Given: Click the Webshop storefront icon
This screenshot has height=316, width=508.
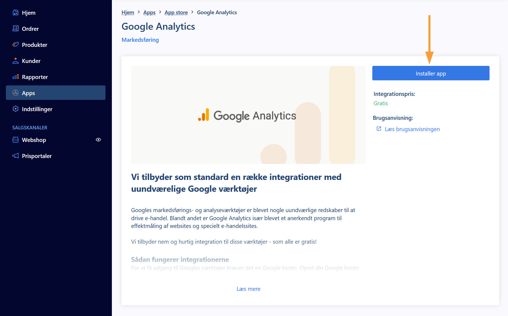Looking at the screenshot, I should (16, 140).
